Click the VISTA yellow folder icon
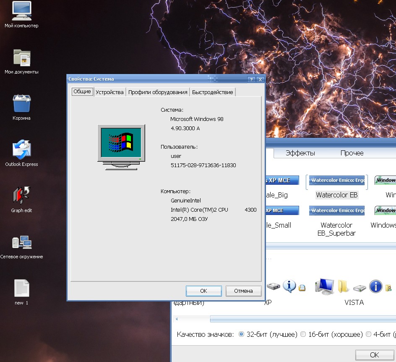 [343, 286]
